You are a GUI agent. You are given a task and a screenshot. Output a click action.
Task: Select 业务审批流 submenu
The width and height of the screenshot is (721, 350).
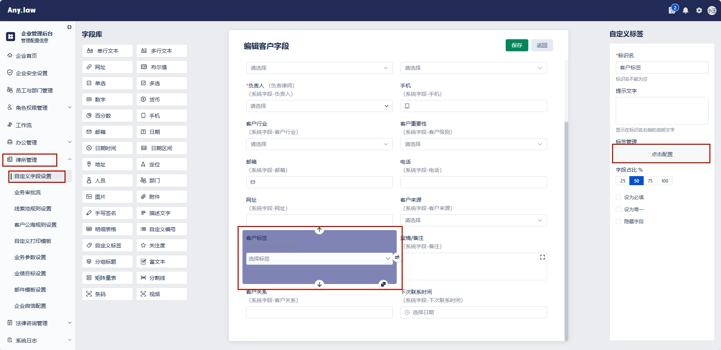pyautogui.click(x=28, y=192)
